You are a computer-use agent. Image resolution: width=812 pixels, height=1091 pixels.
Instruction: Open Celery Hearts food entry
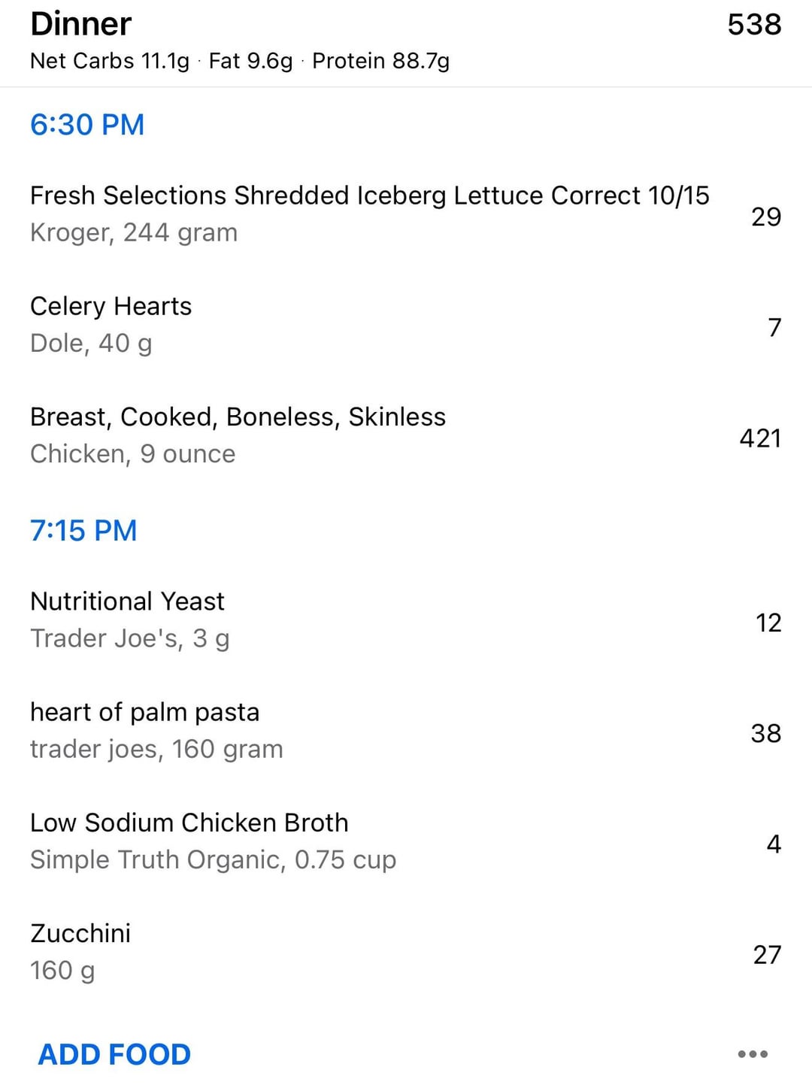pyautogui.click(x=406, y=324)
